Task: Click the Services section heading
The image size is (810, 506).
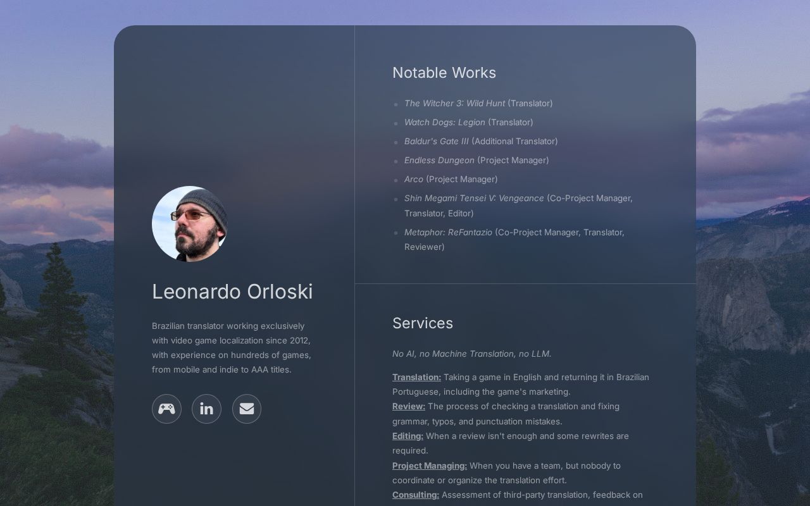Action: (422, 323)
